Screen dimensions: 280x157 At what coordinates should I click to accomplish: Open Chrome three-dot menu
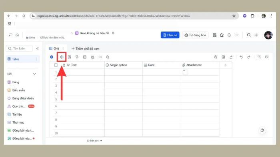pyautogui.click(x=271, y=16)
